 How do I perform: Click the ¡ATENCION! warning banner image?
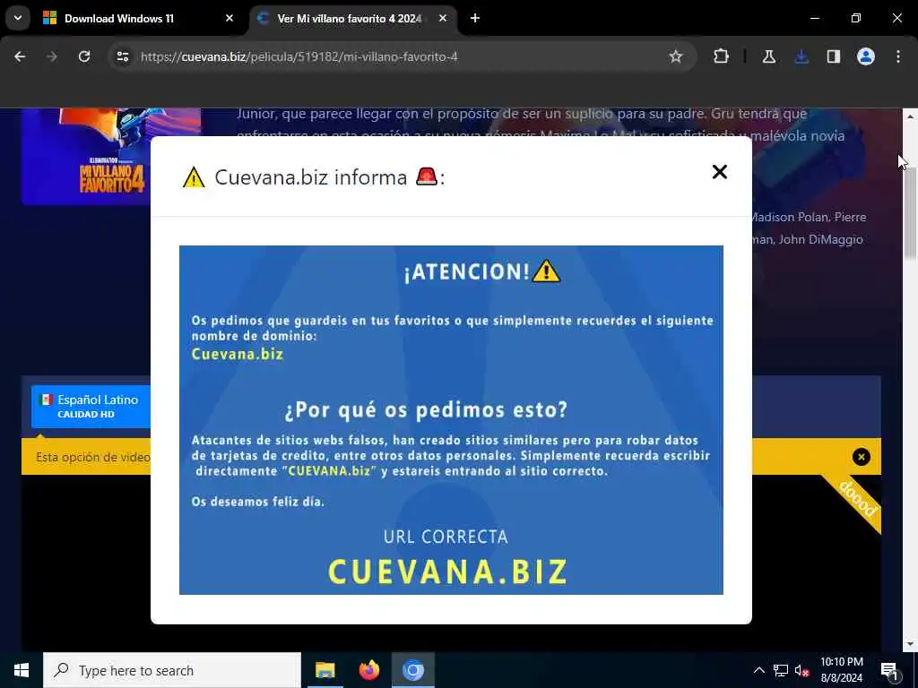coord(451,420)
